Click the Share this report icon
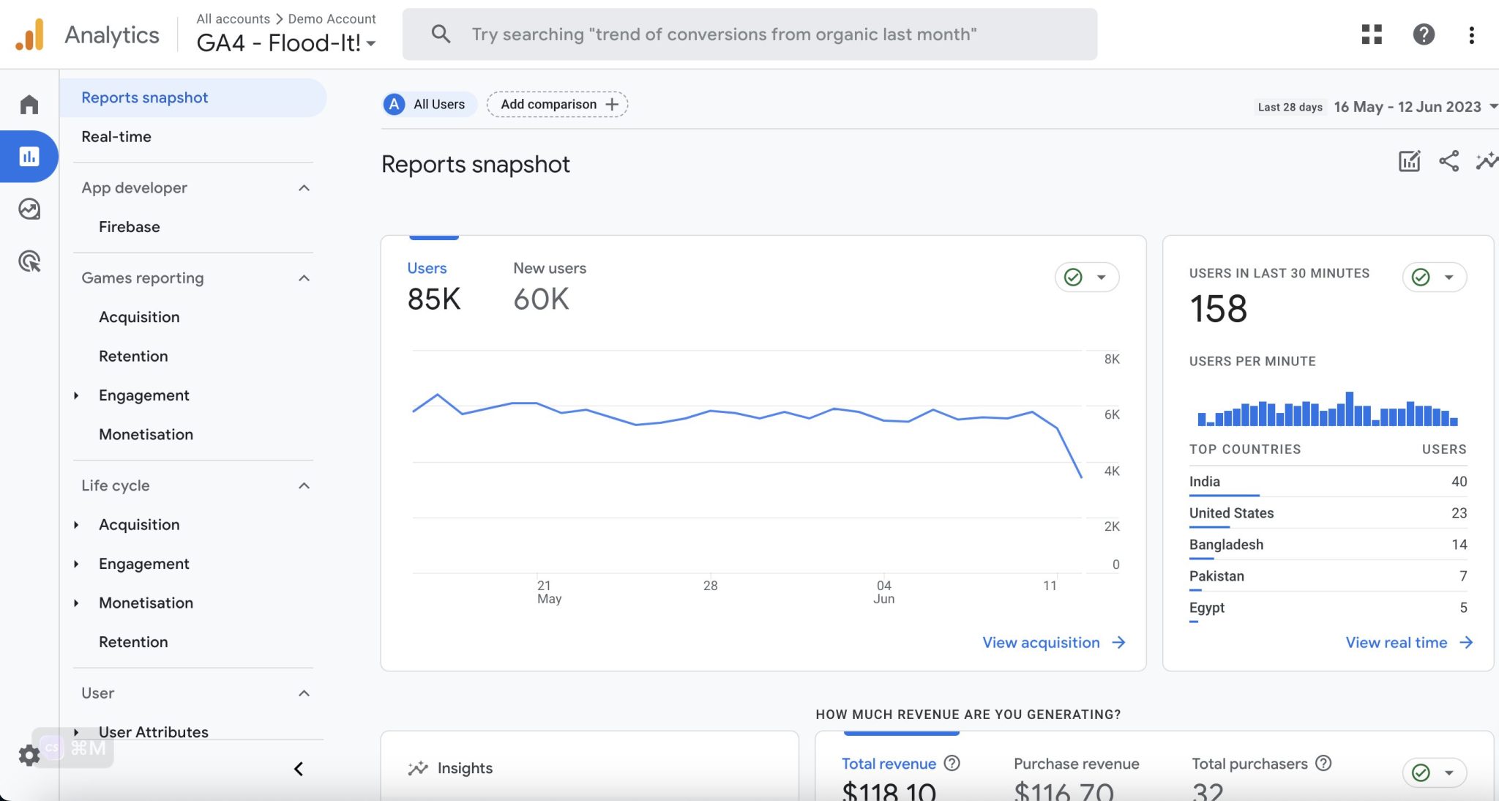1499x801 pixels. (1448, 161)
